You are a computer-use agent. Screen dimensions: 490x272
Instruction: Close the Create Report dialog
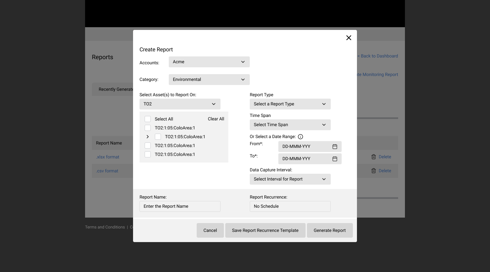coord(348,38)
